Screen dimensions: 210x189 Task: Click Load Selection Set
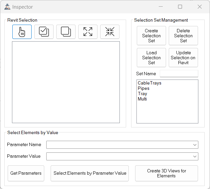[151, 58]
